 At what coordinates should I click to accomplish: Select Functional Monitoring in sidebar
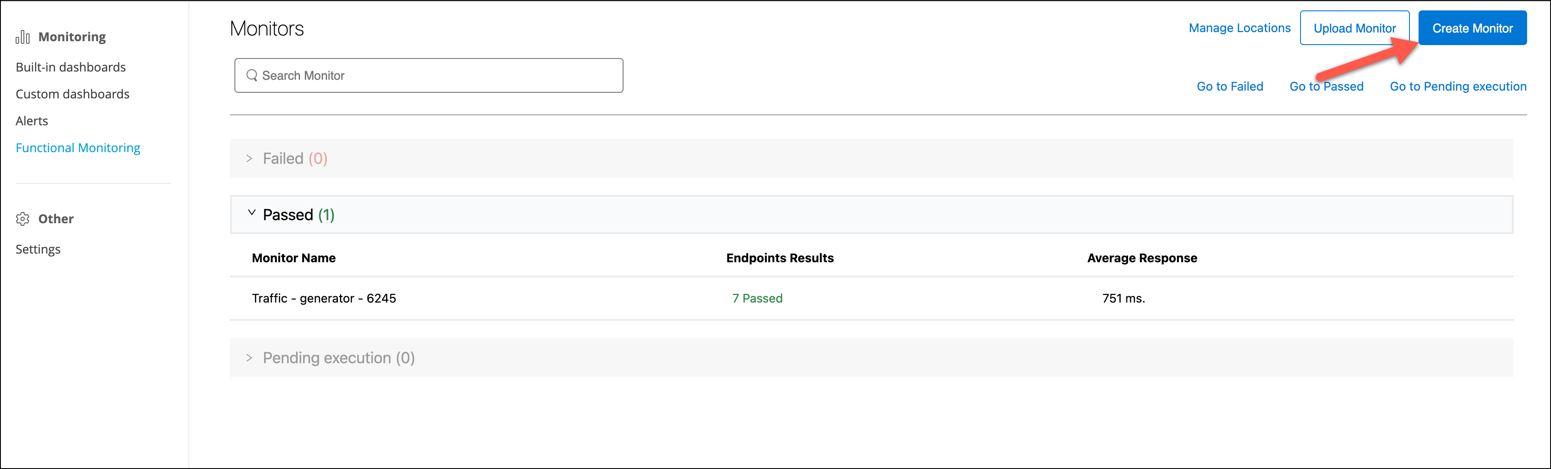click(78, 148)
